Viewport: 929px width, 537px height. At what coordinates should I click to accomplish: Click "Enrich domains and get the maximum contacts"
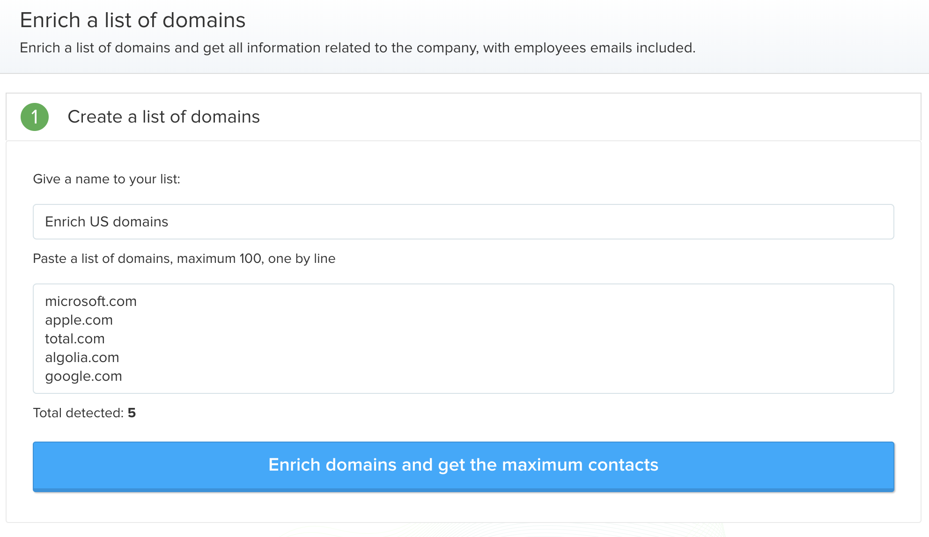464,466
